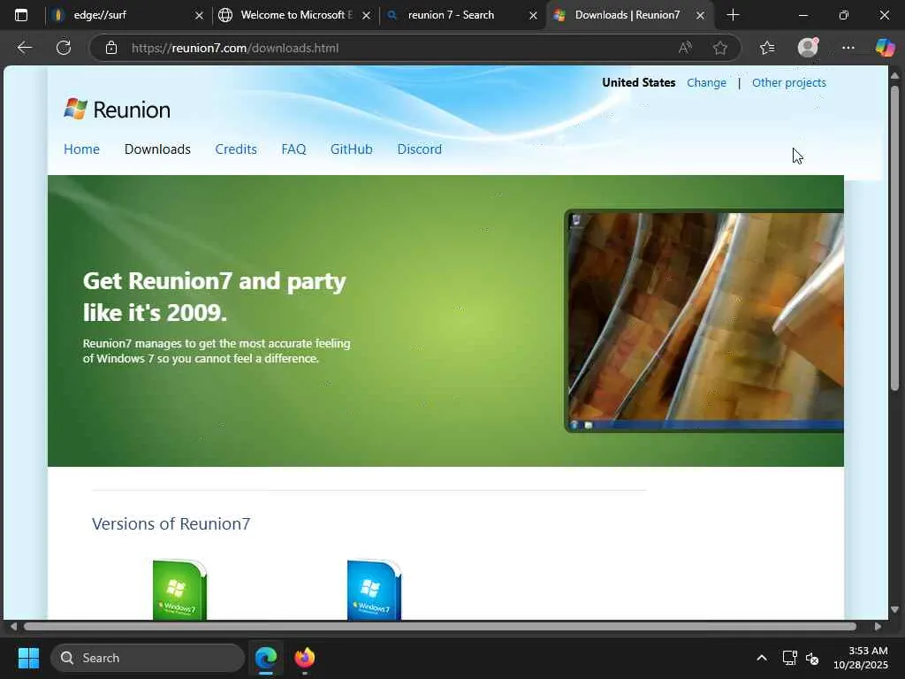905x679 pixels.
Task: Close the edge://surf tab
Action: tap(199, 16)
